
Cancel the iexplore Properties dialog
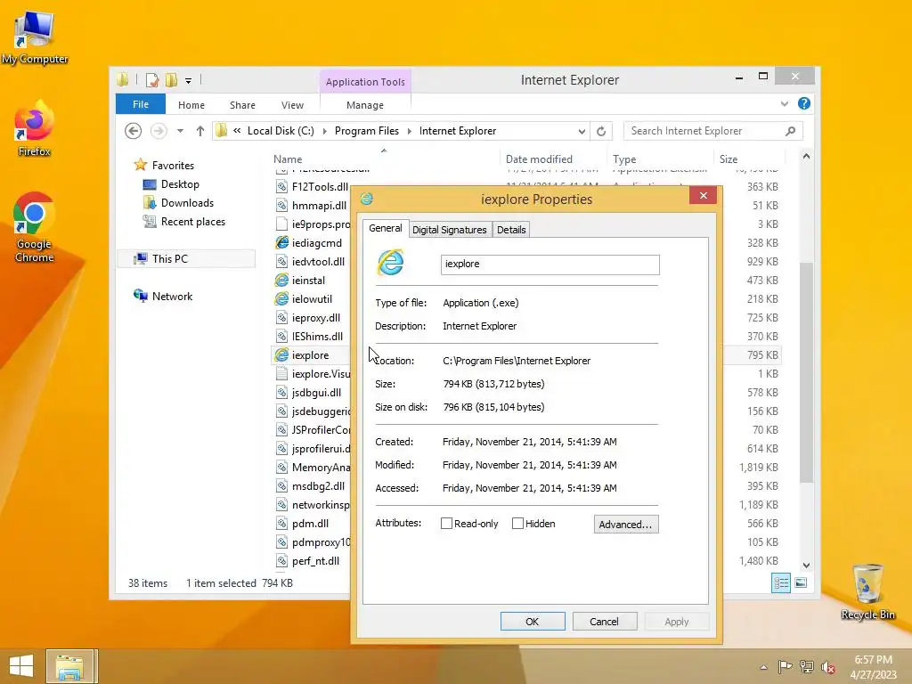[605, 621]
